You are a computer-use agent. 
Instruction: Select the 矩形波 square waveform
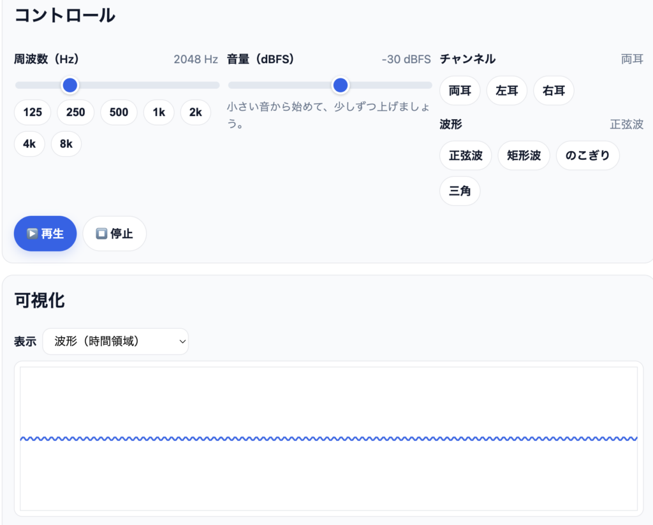click(x=524, y=155)
